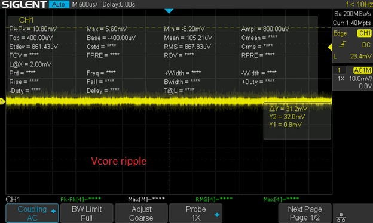This screenshot has width=373, height=223.
Task: Click the f < 10Hz frequency counter
Action: coord(359,4)
